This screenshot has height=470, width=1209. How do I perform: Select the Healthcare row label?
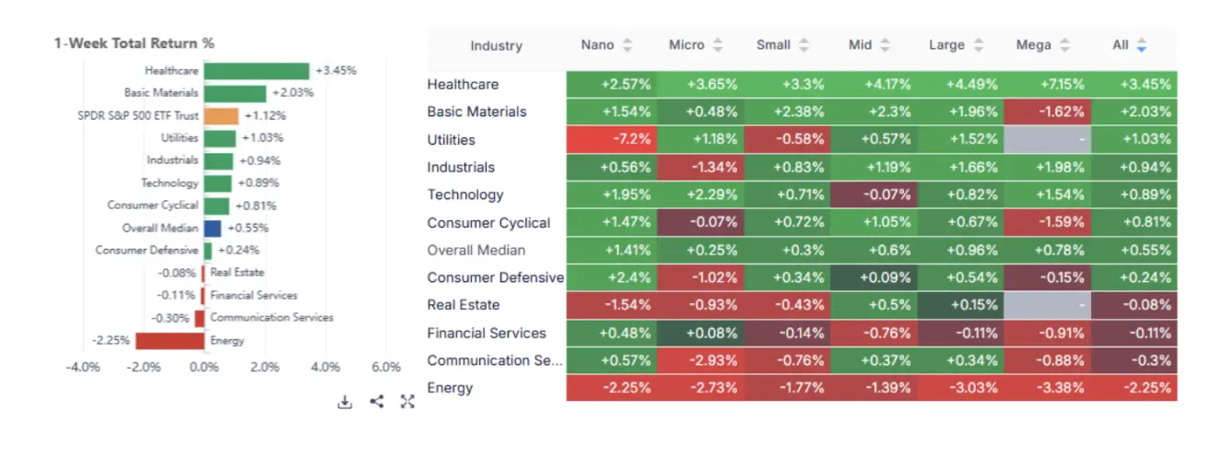click(x=463, y=85)
